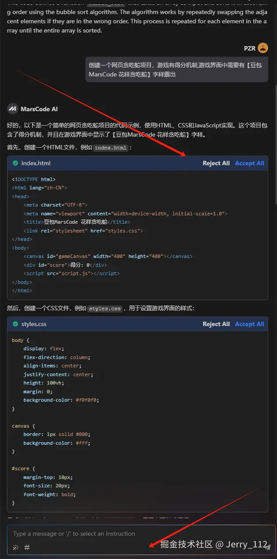
Task: Click the 'script src="script.js"' code line
Action: (x=72, y=273)
